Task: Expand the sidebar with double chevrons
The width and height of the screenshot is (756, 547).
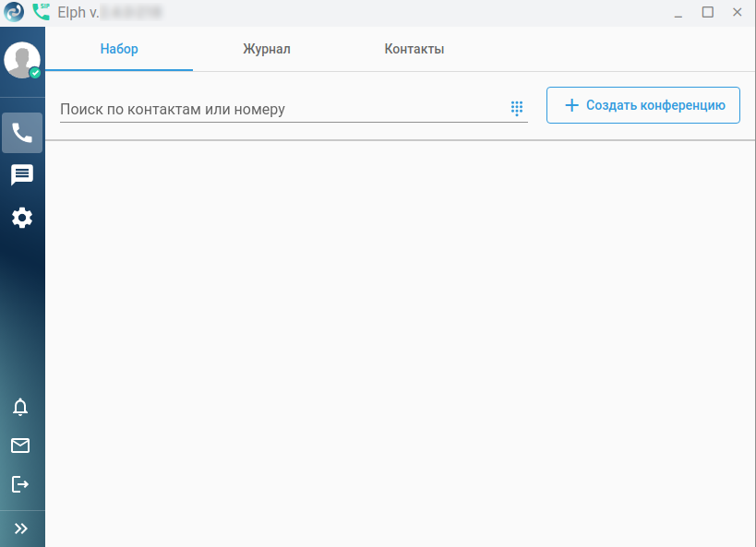Action: pyautogui.click(x=21, y=529)
